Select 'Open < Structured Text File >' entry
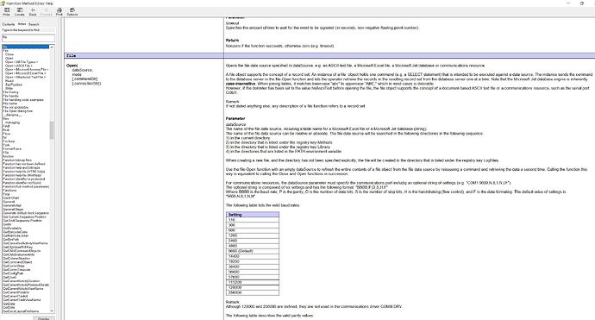The height and width of the screenshot is (320, 595). click(x=25, y=77)
